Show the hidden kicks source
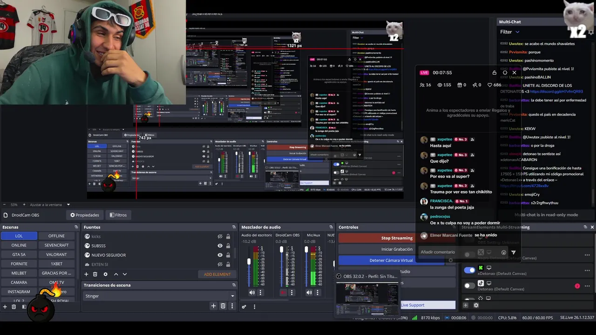 click(x=220, y=236)
